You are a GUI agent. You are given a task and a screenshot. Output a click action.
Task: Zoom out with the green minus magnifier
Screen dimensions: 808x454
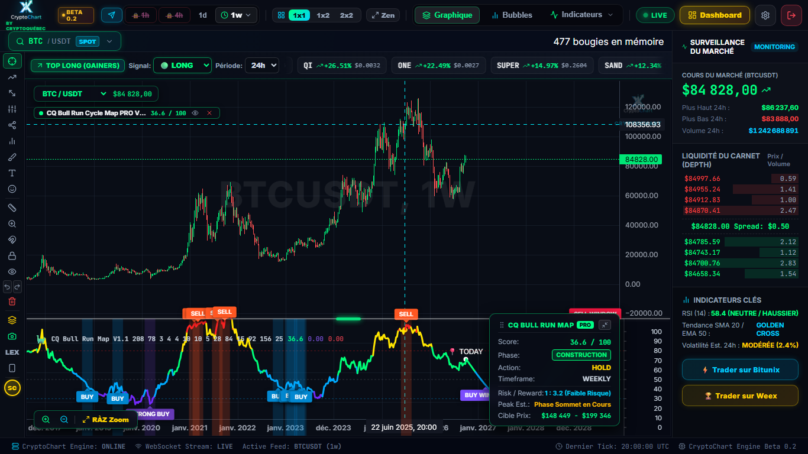64,419
